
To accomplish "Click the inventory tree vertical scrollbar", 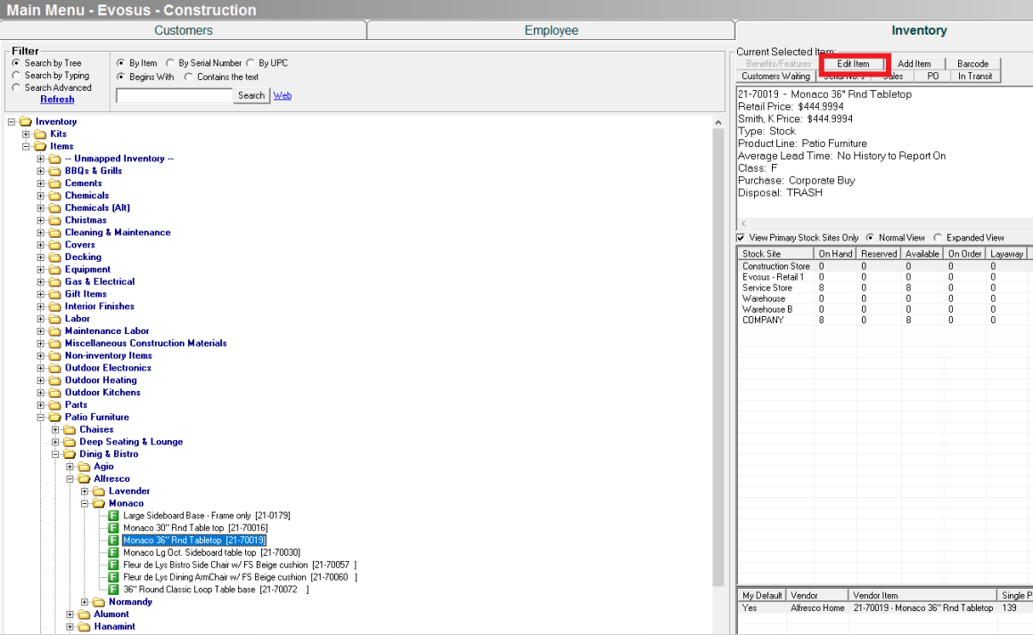I will point(718,356).
